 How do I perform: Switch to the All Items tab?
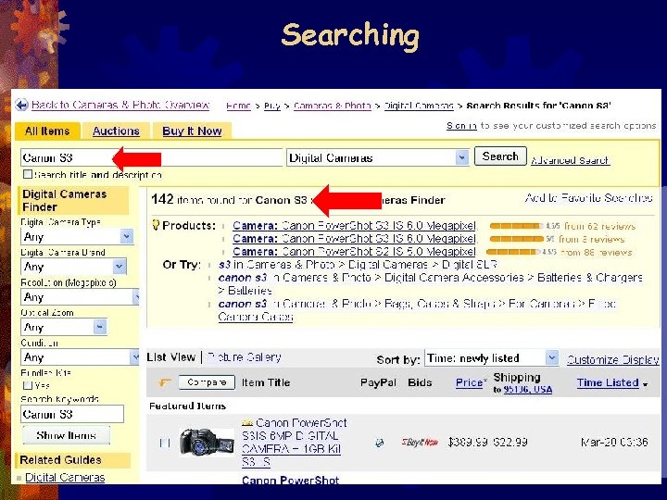pyautogui.click(x=47, y=131)
